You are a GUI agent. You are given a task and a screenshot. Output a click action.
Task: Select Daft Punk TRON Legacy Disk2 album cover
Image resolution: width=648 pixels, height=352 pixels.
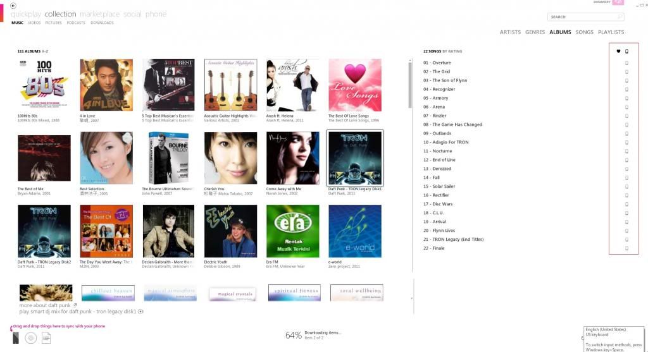coord(44,231)
